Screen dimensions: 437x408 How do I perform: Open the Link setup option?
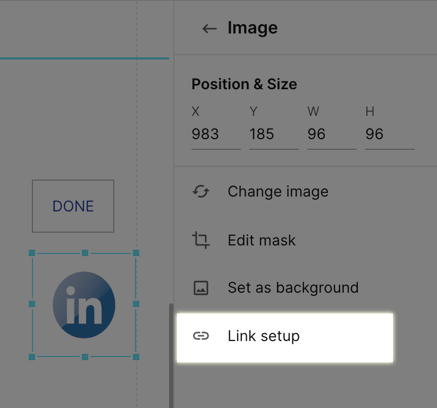tap(285, 338)
